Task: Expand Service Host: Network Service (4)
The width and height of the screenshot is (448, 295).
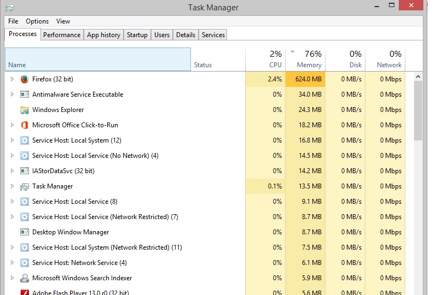Action: (12, 262)
